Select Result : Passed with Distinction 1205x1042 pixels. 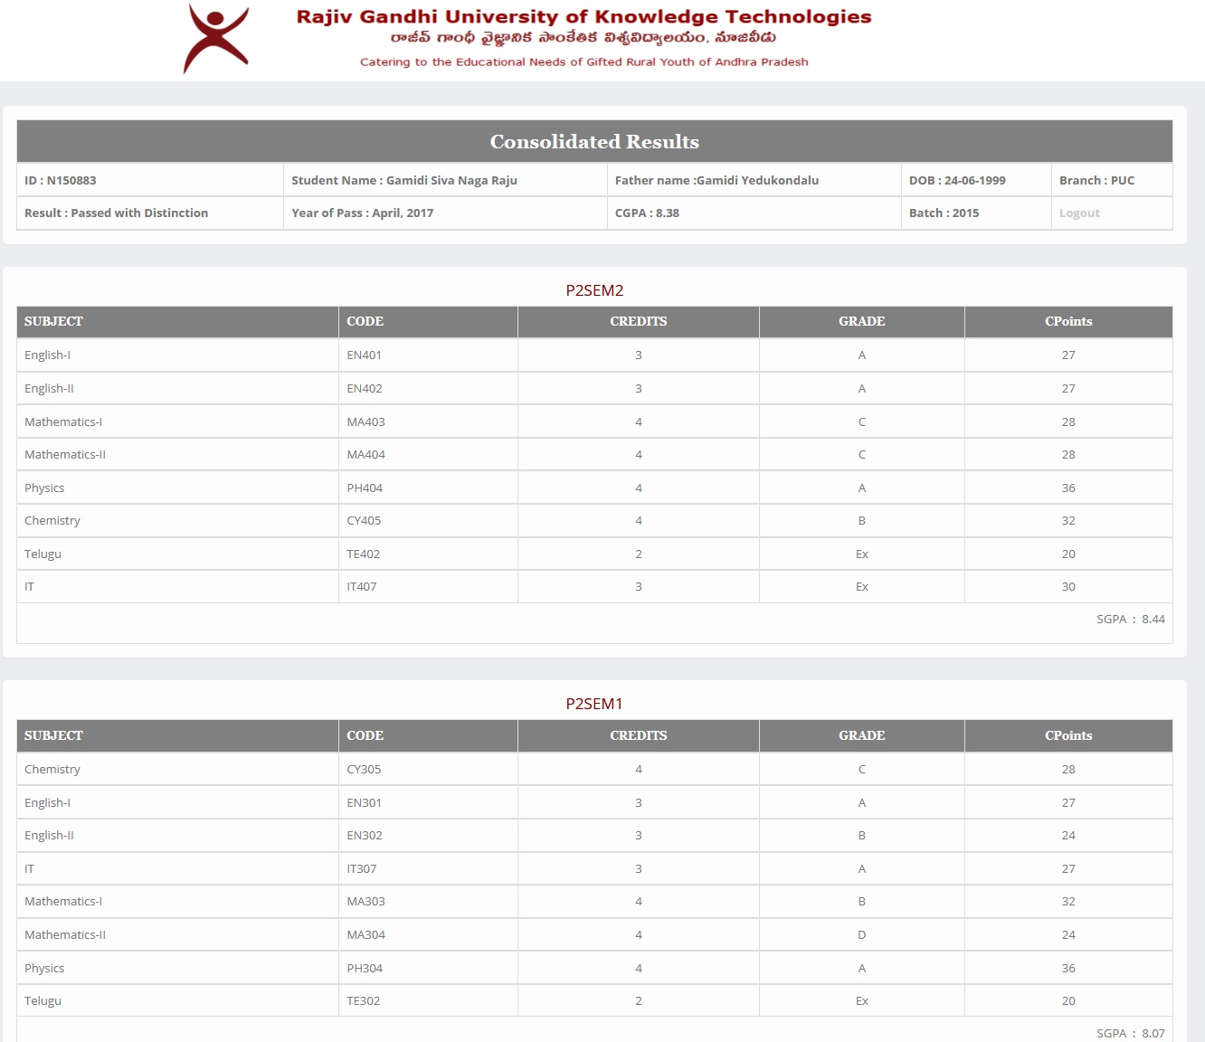(150, 213)
